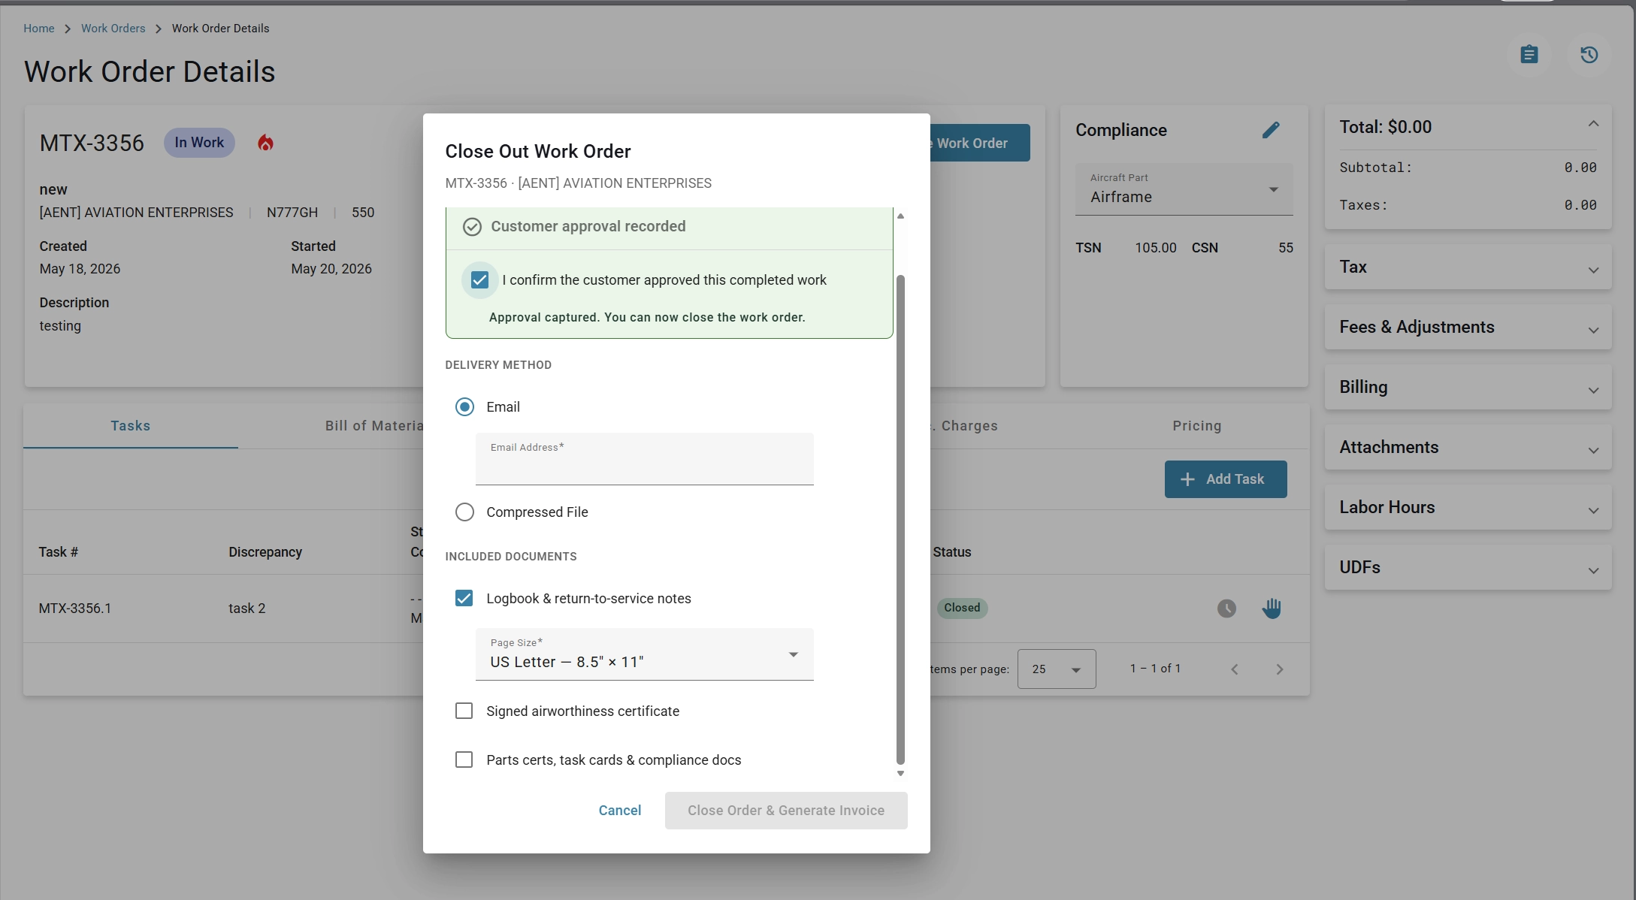This screenshot has width=1636, height=900.
Task: Go to the previous page of tasks
Action: click(1234, 669)
